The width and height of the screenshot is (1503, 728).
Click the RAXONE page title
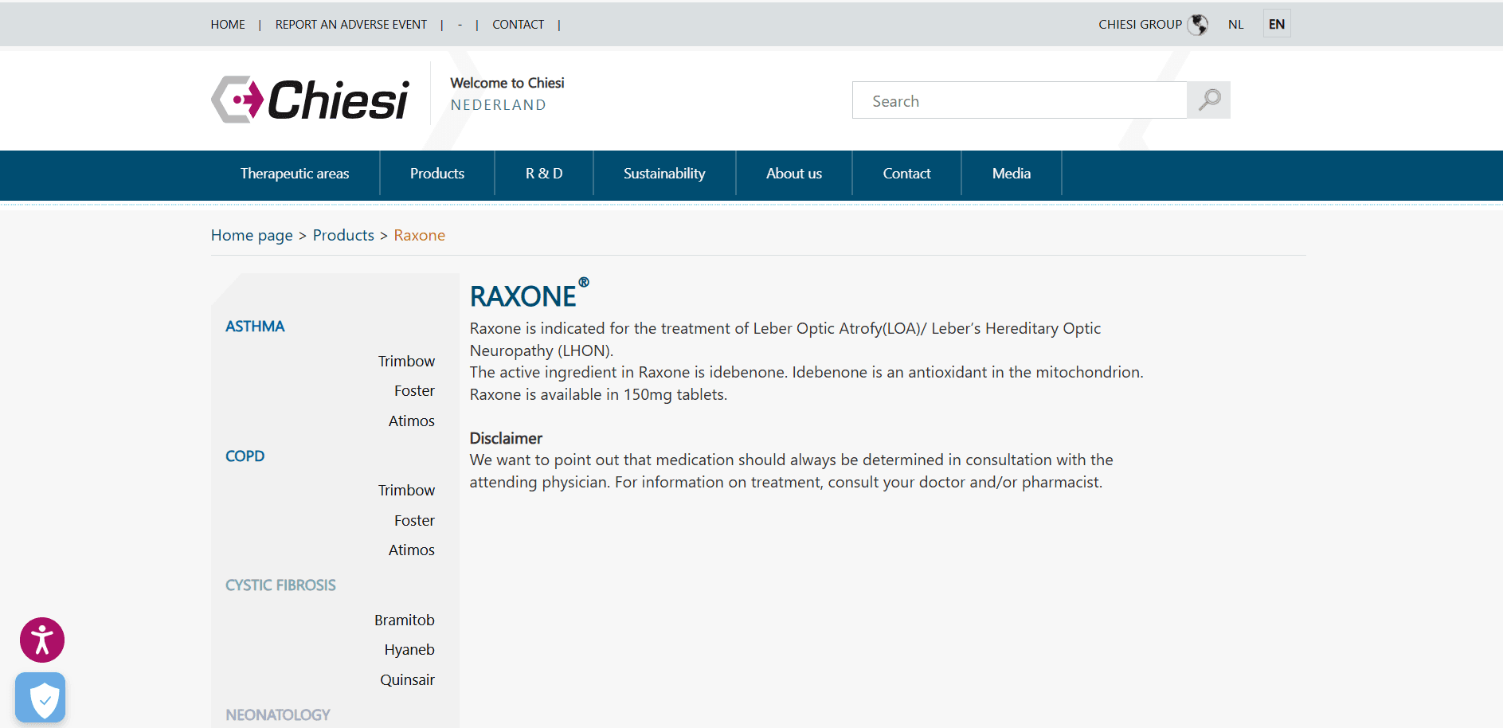pyautogui.click(x=530, y=295)
